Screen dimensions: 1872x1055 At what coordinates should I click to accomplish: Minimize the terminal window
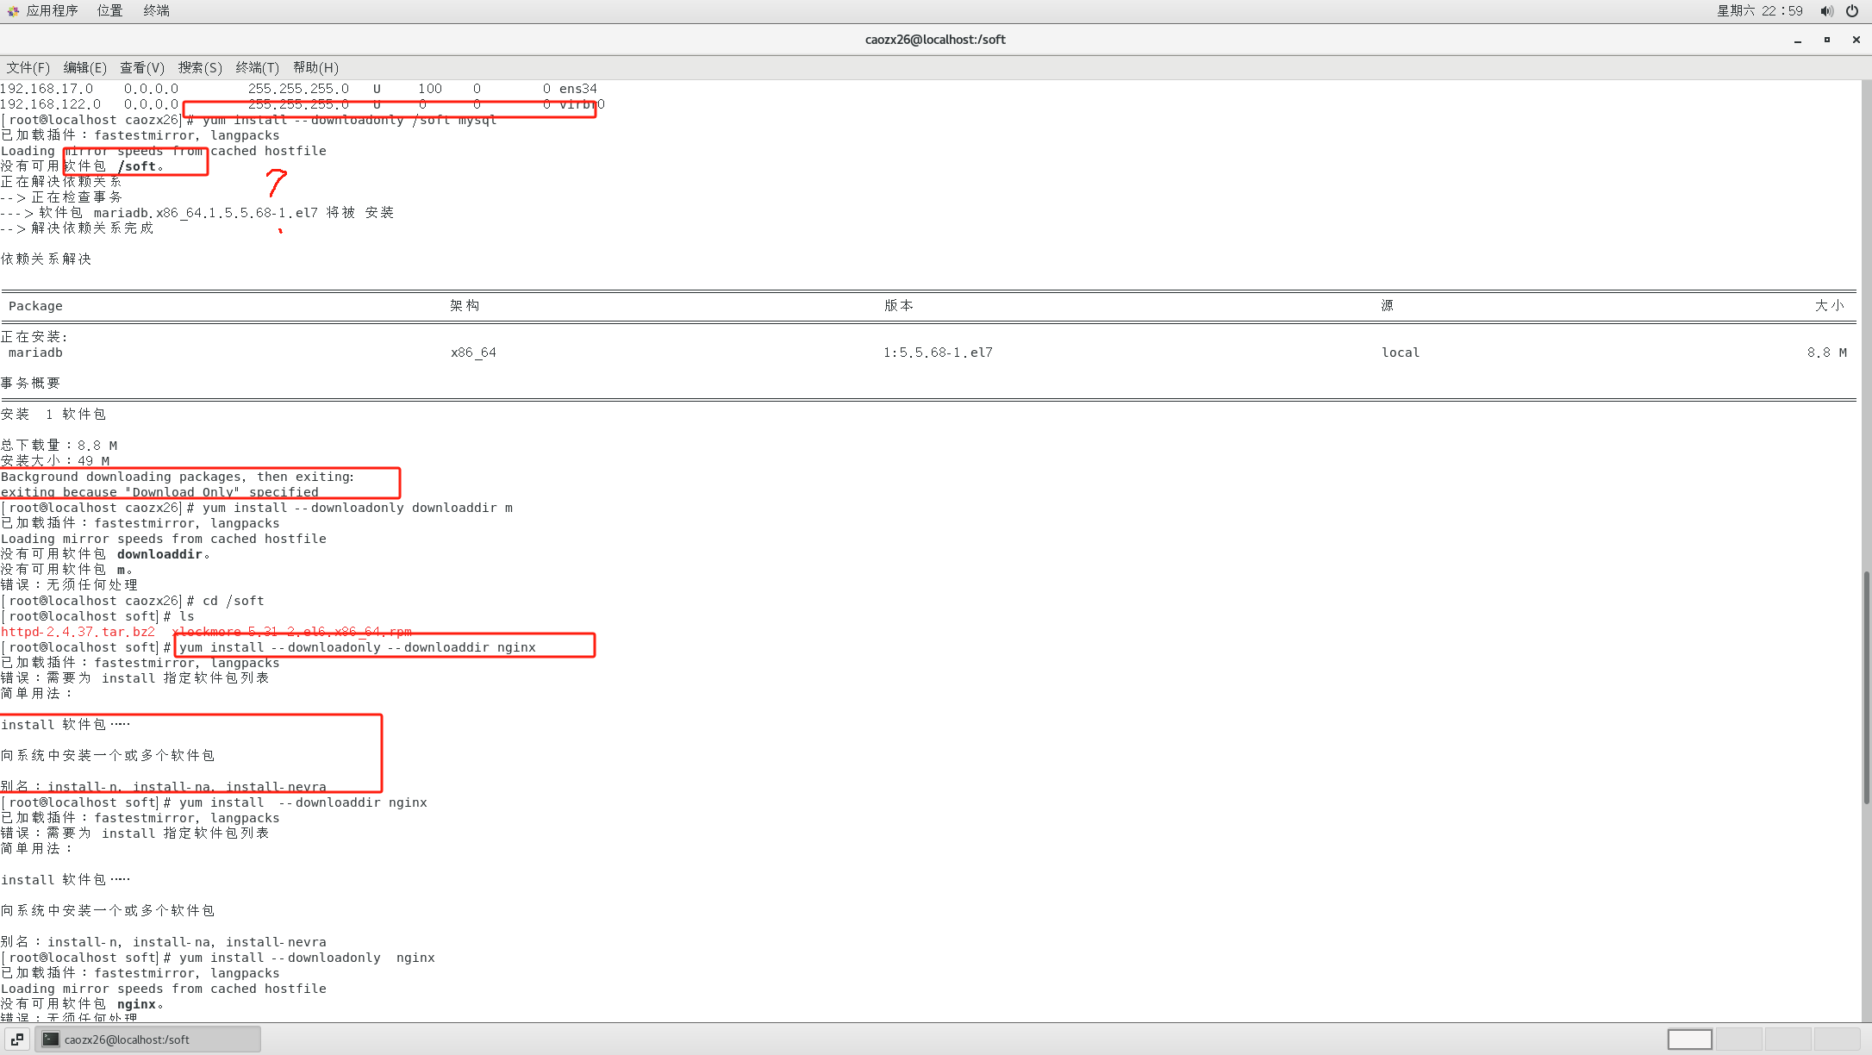coord(1798,40)
